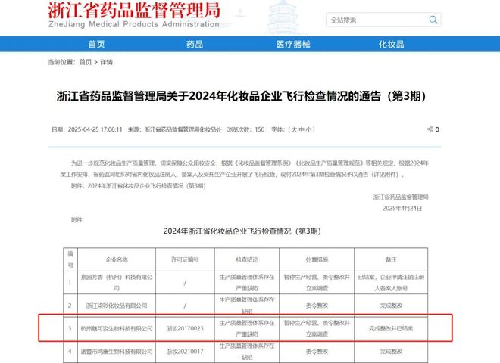
Task: Click the magnifier search icon
Action: [x=433, y=20]
